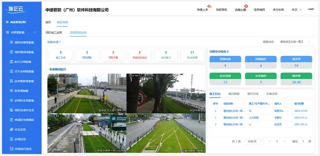Open 快速上手 in the top navigation

coord(202,10)
